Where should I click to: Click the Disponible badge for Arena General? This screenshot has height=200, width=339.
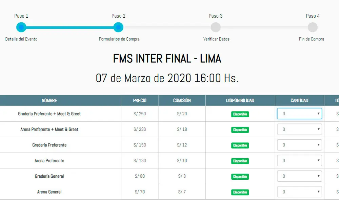click(240, 192)
